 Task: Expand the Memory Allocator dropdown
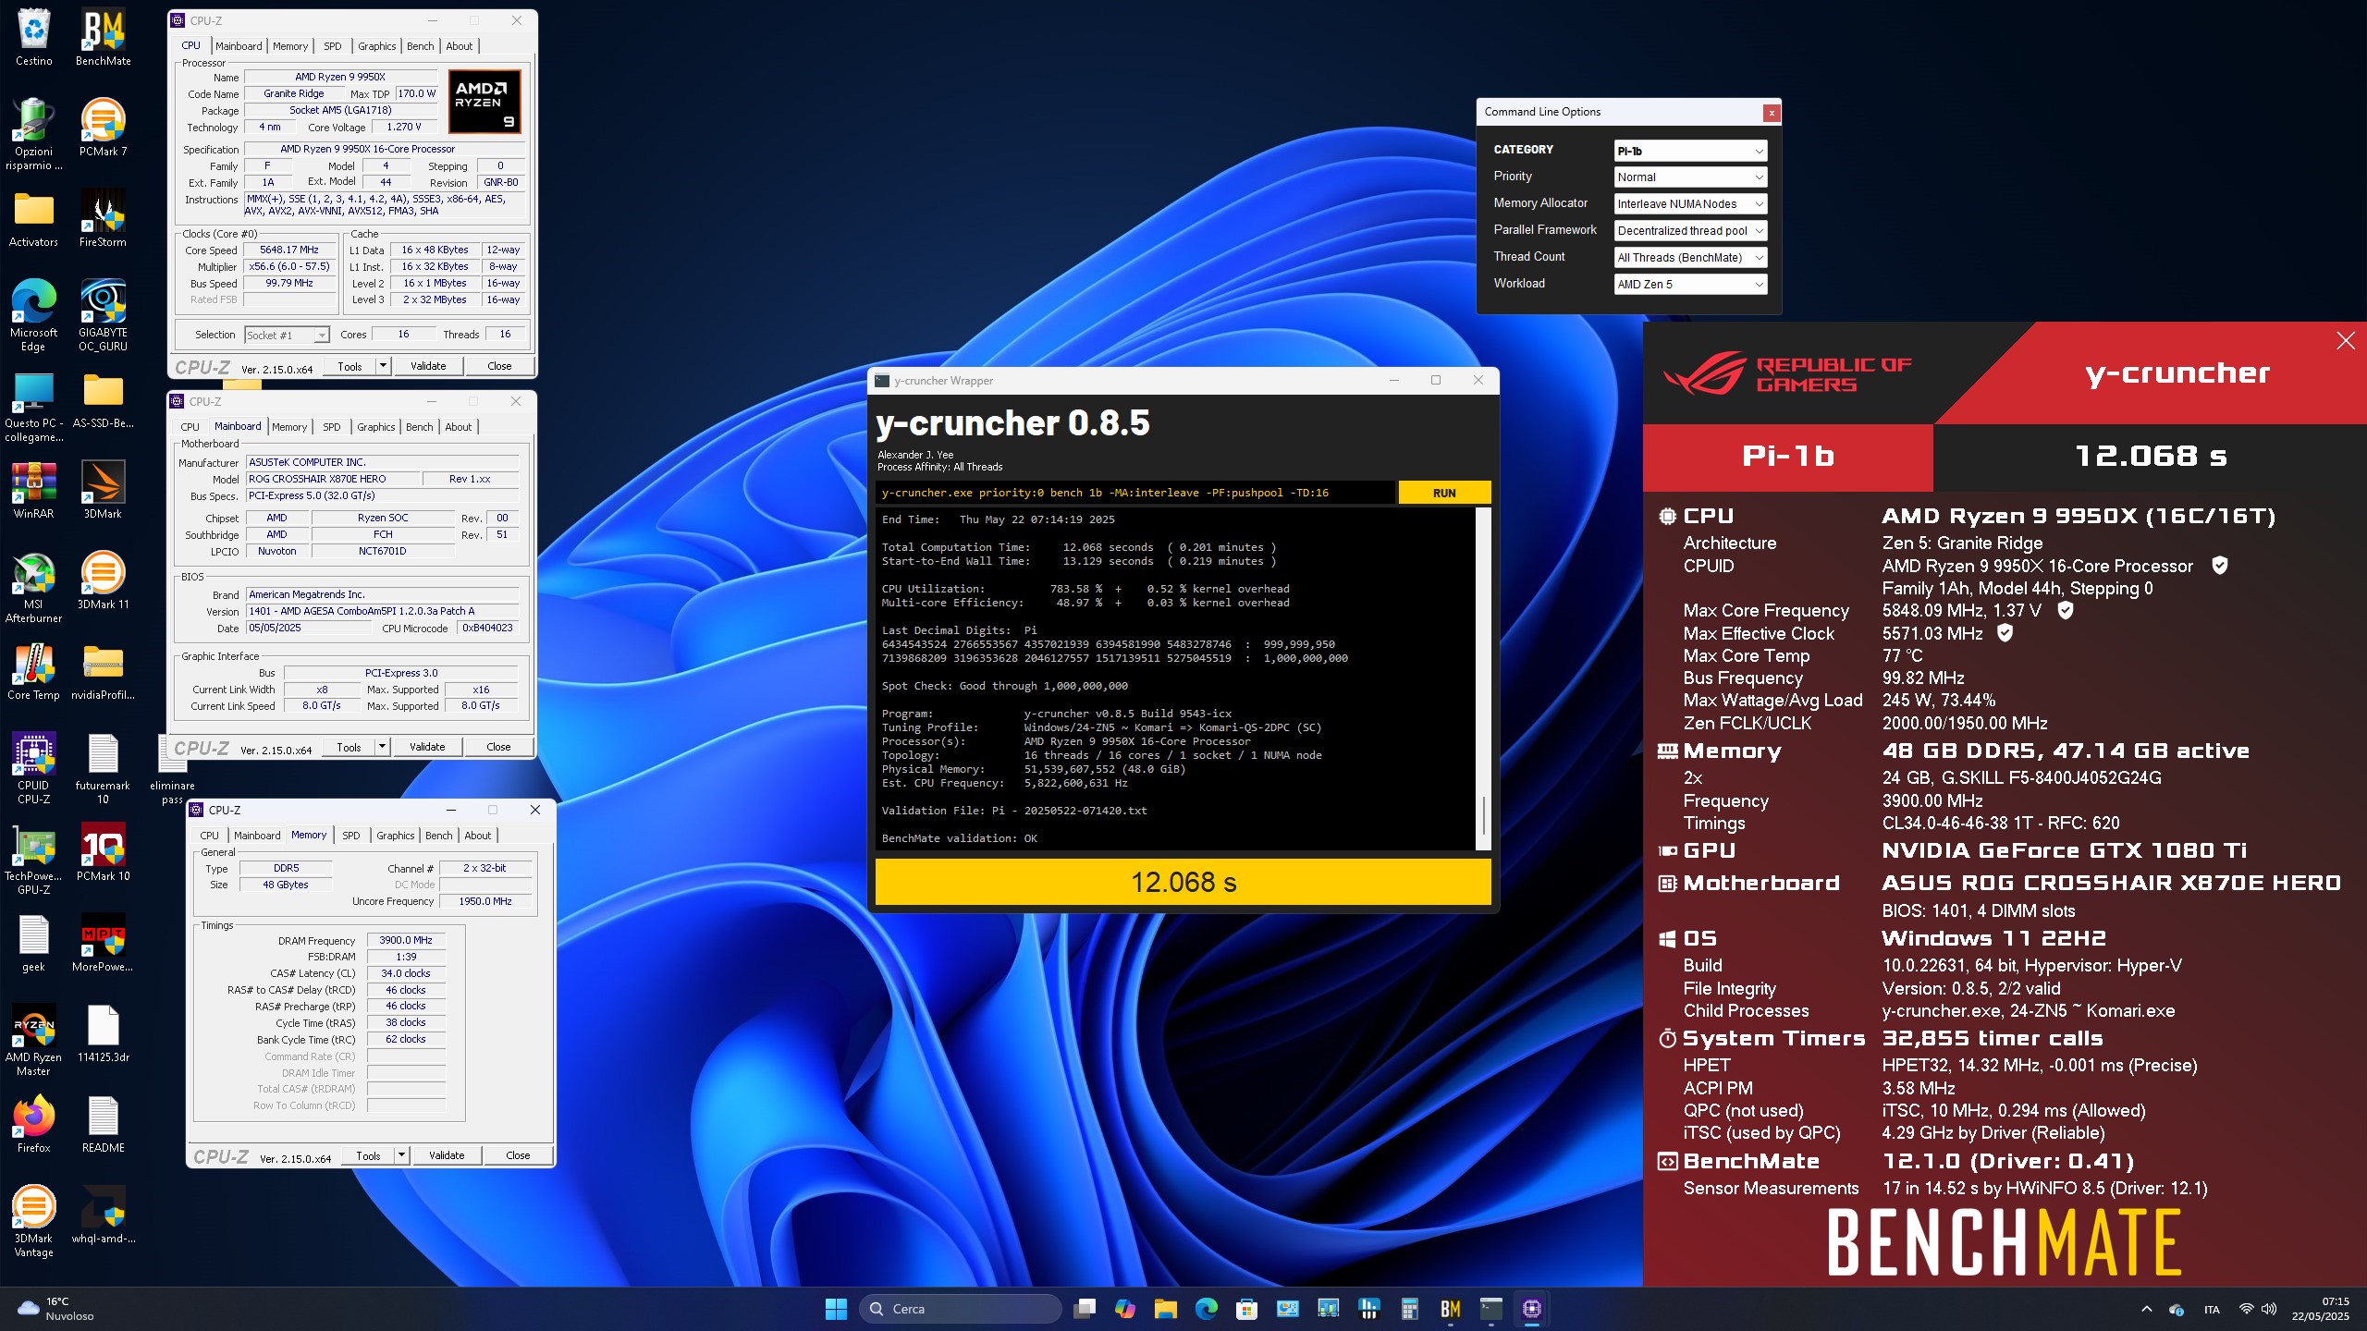[1690, 204]
